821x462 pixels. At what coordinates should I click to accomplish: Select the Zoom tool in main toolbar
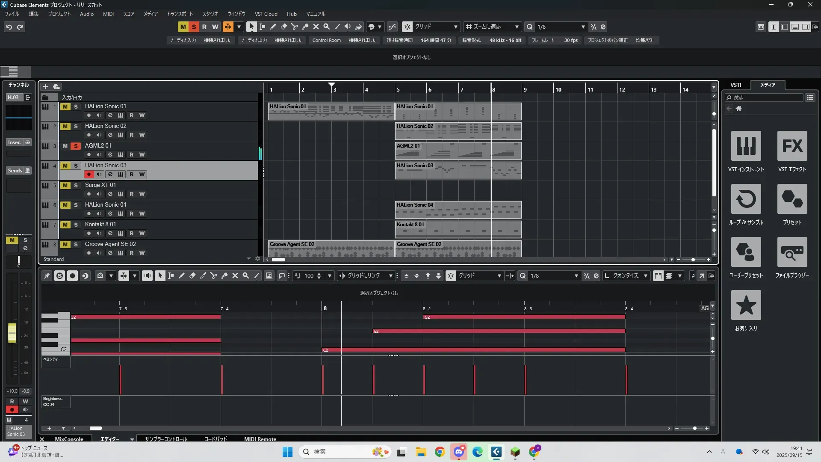tap(327, 27)
